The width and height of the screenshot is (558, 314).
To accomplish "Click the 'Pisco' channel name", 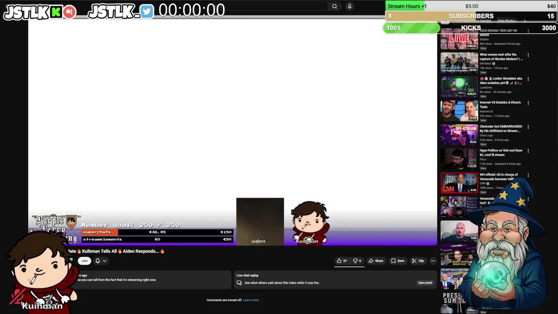I will (x=482, y=160).
